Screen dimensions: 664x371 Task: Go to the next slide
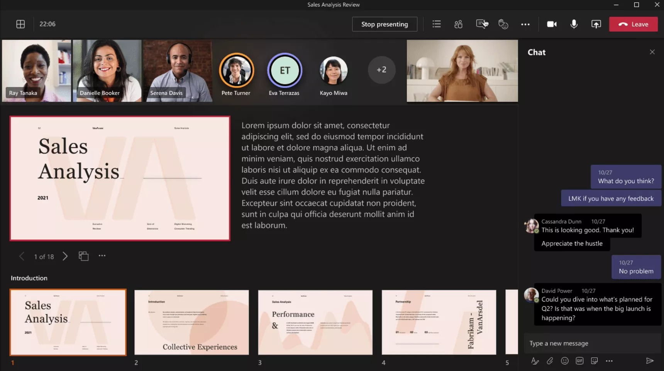[65, 256]
